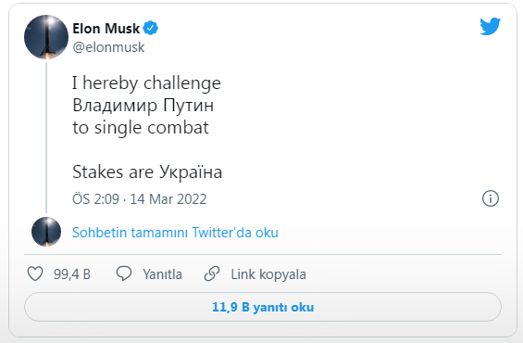523x343 pixels.
Task: Click the "Владимир Путин" text line
Action: coord(143,105)
